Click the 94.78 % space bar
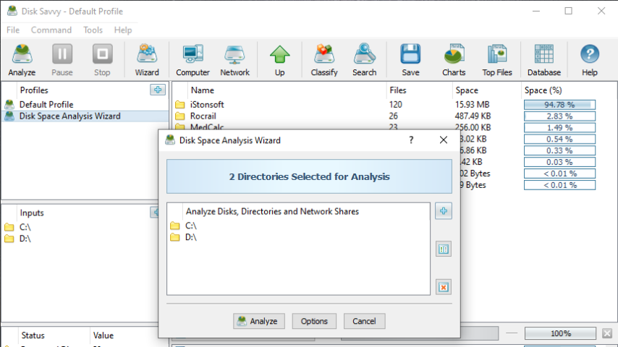This screenshot has width=618, height=347. point(559,105)
